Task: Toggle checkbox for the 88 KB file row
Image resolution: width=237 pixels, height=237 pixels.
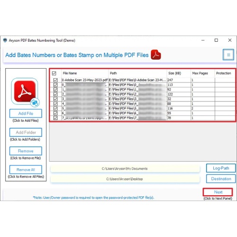Action: click(x=55, y=104)
